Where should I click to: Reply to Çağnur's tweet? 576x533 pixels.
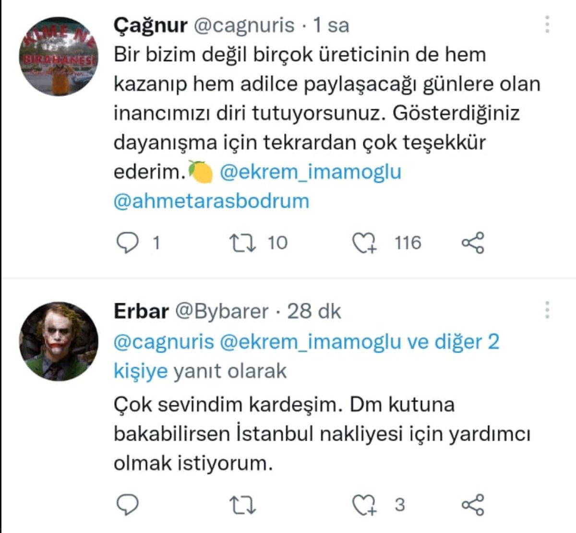(x=128, y=243)
